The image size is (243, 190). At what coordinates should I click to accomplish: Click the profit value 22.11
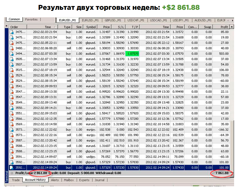coord(225,92)
